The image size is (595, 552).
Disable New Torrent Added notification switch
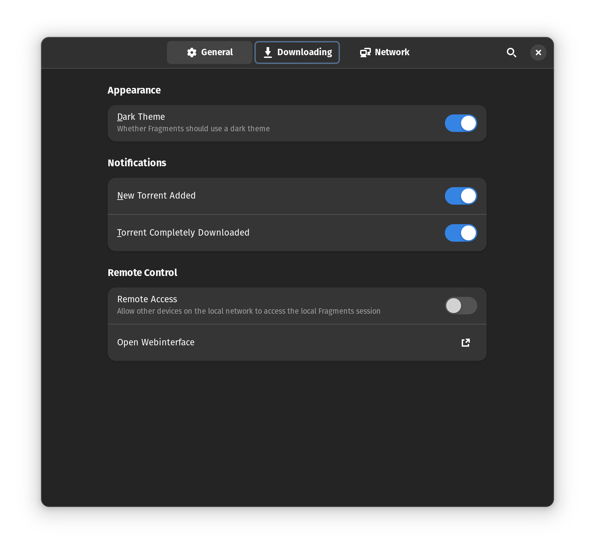click(461, 196)
